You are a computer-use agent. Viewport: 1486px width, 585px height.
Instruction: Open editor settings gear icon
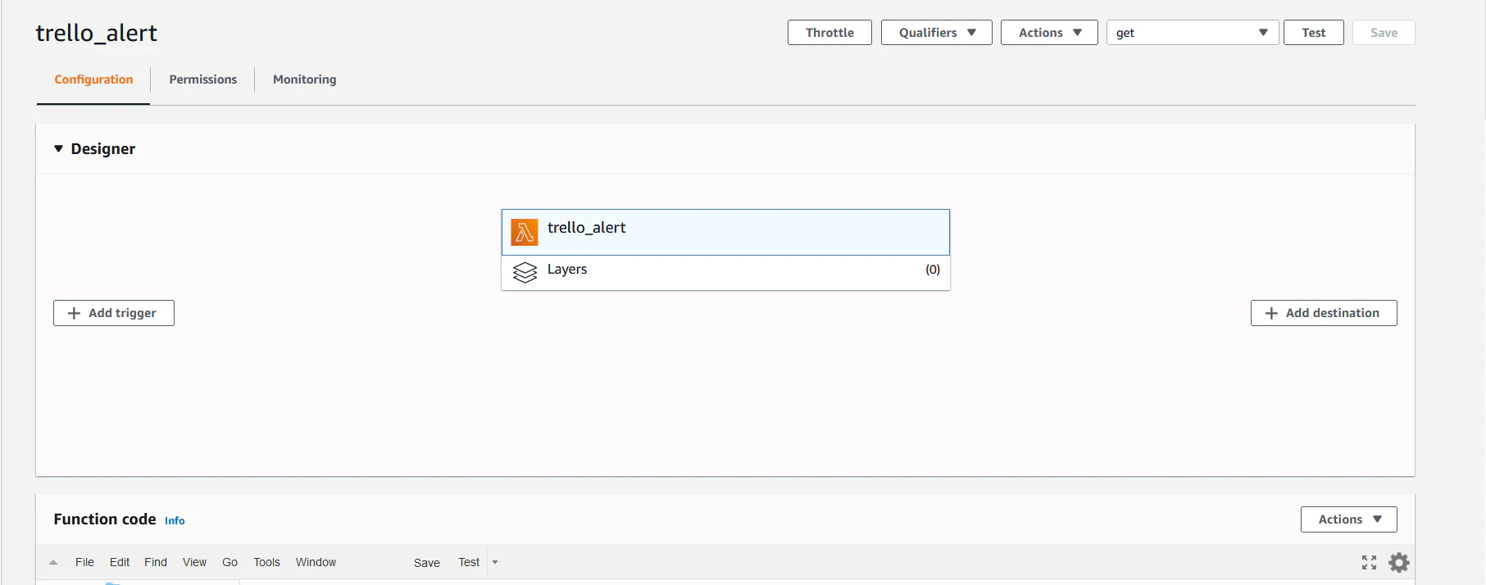tap(1399, 562)
